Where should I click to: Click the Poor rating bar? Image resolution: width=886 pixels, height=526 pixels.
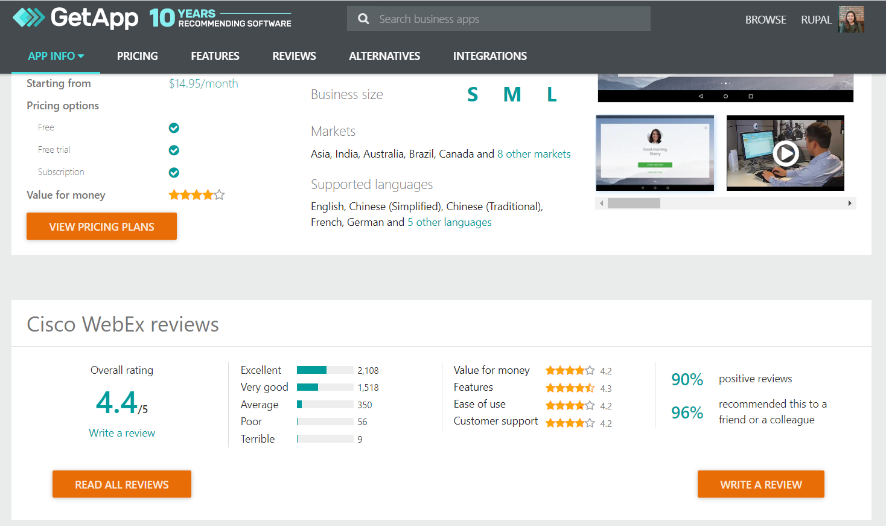tap(325, 422)
